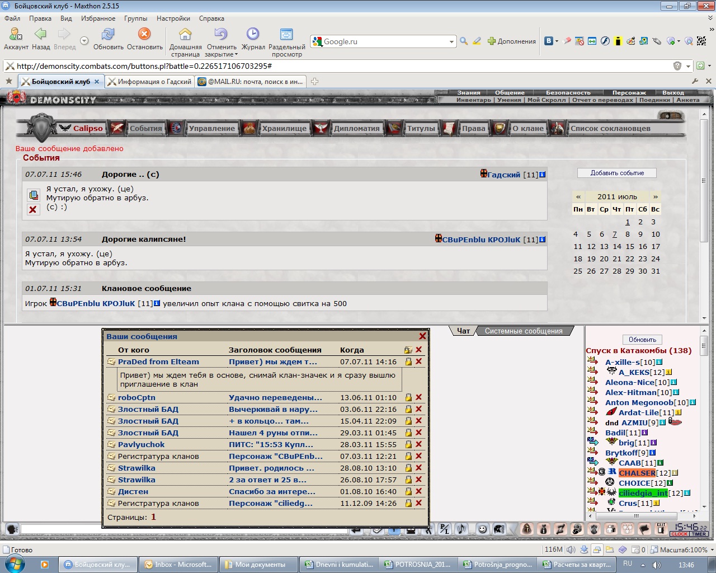Open the Windows Start button
Viewport: 716px width, 573px height.
15,564
